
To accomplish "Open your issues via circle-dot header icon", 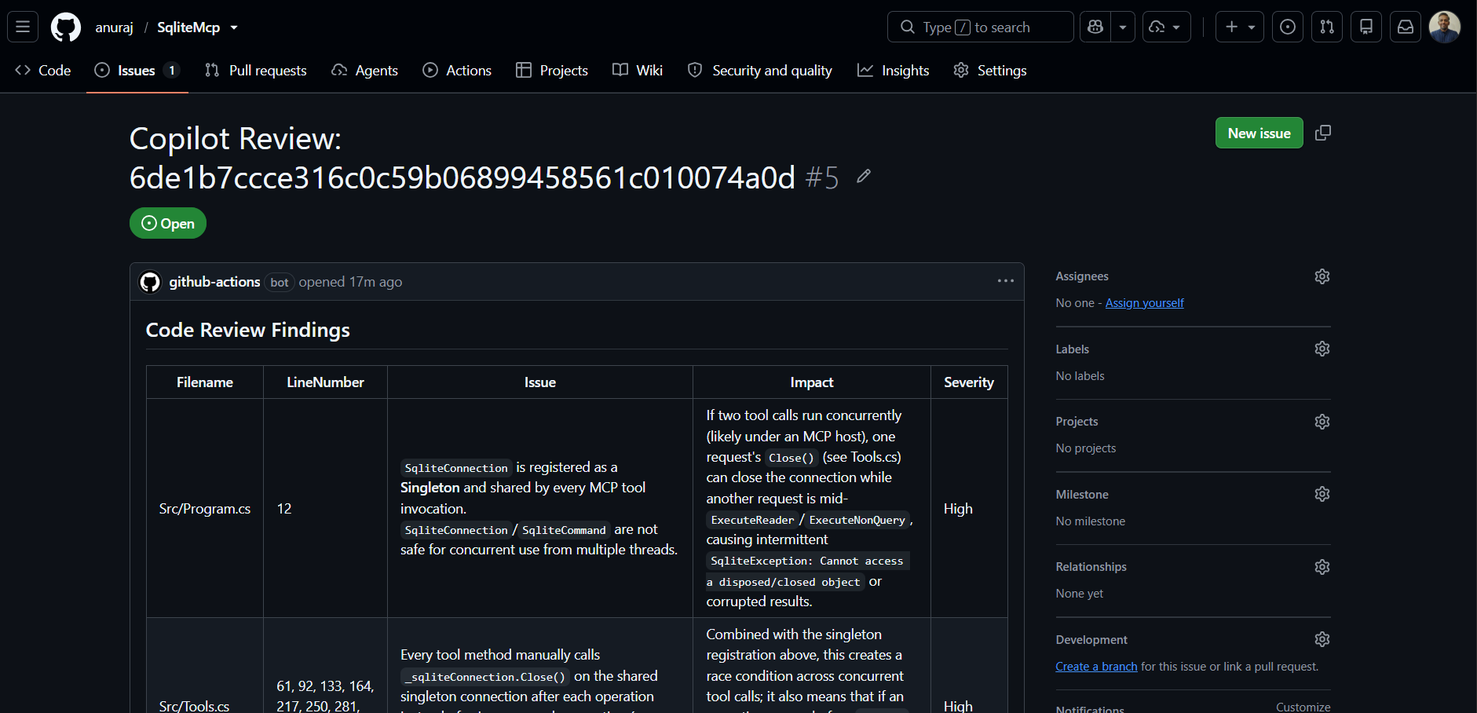I will click(x=1288, y=27).
